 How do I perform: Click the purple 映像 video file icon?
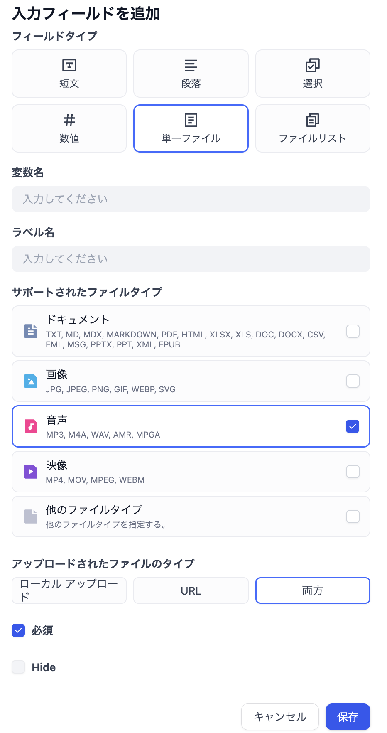(31, 472)
